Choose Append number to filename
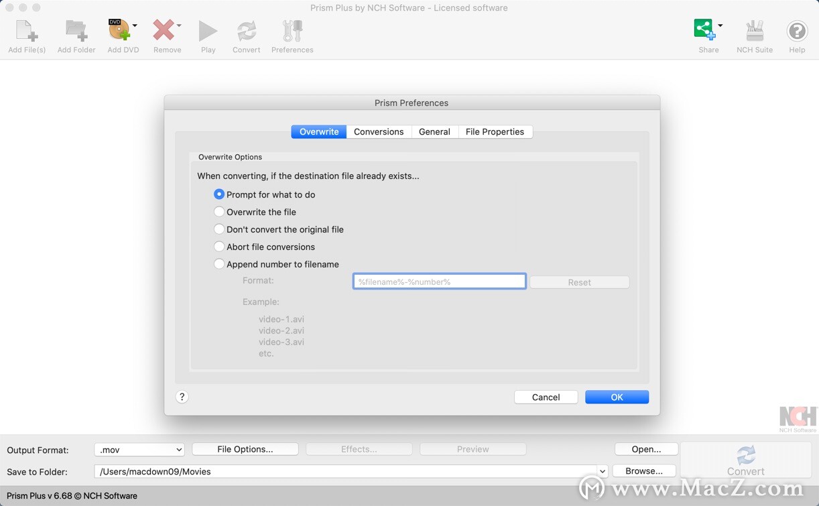This screenshot has width=819, height=506. click(x=219, y=264)
